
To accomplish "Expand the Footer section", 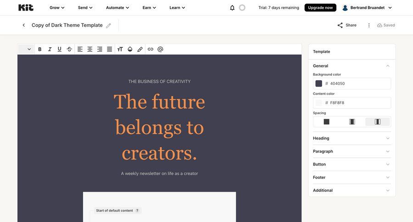I will 352,178.
